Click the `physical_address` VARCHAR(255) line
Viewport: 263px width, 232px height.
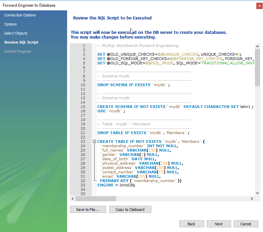click(142, 163)
